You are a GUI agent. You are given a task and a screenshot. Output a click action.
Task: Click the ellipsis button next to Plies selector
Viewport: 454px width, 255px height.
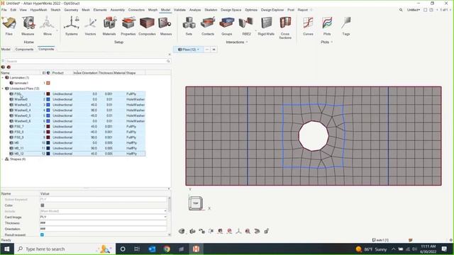(x=206, y=50)
